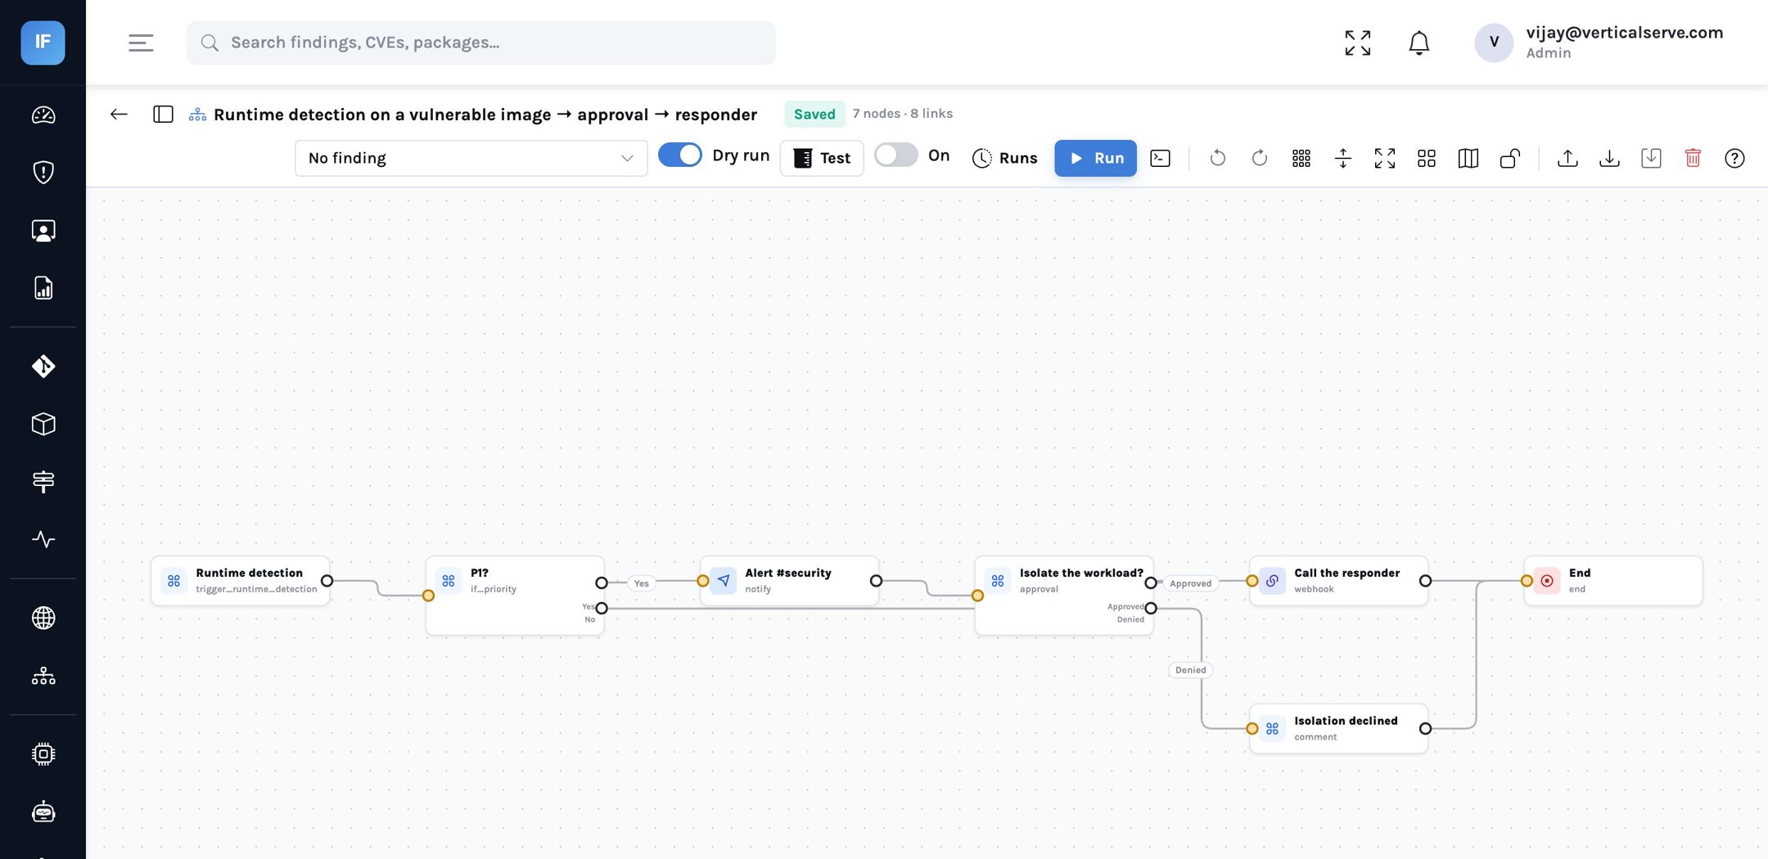Open the shield alert icon in sidebar
Viewport: 1768px width, 859px height.
coord(43,172)
